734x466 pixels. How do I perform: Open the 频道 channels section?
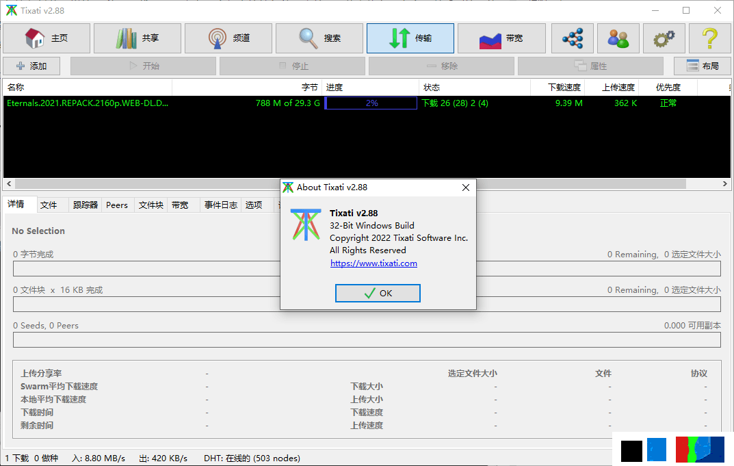pyautogui.click(x=228, y=38)
